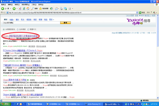
Task: Switch to the Images search tab (圖片)
Action: (x=17, y=20)
